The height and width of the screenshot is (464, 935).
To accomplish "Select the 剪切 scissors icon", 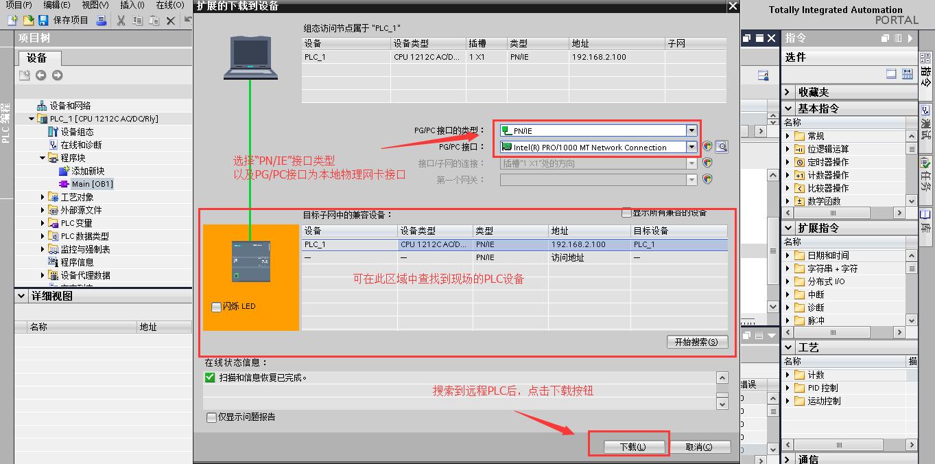I will click(121, 20).
